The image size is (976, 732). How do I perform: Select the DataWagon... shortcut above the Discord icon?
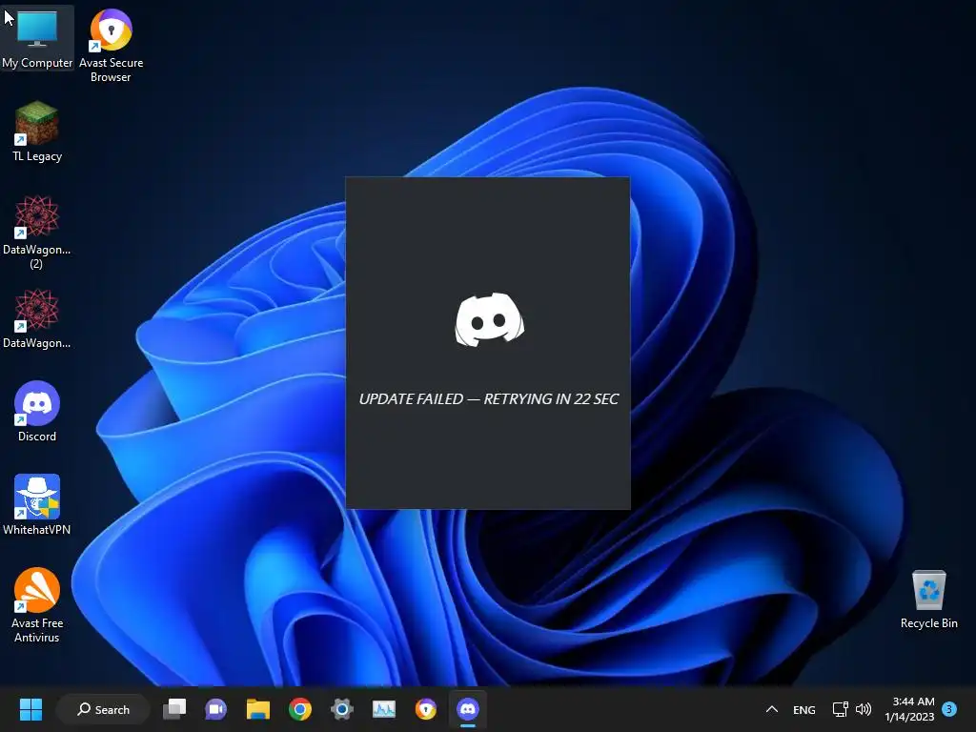(37, 318)
